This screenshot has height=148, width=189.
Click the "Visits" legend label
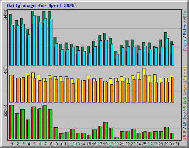click(x=185, y=73)
